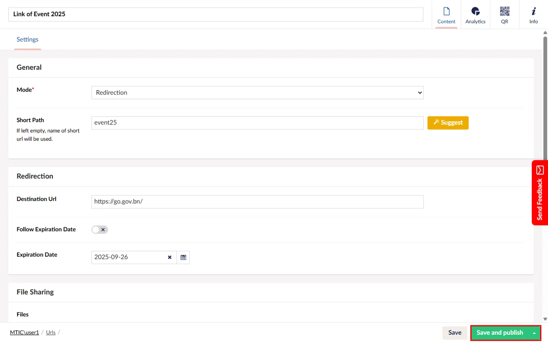The width and height of the screenshot is (548, 343).
Task: Click the Suggest short path button
Action: (448, 123)
